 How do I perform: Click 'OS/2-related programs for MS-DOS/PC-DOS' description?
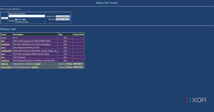pyautogui.click(x=32, y=41)
